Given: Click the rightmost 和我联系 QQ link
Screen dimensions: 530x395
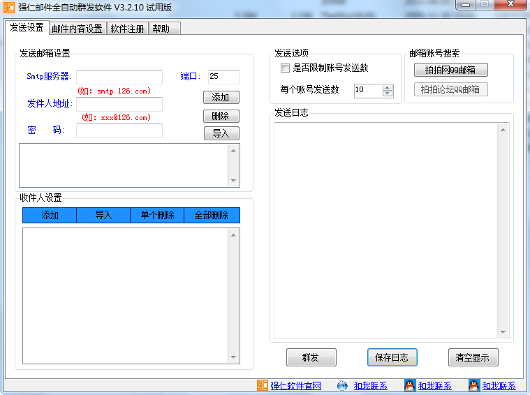Looking at the screenshot, I should pos(499,386).
